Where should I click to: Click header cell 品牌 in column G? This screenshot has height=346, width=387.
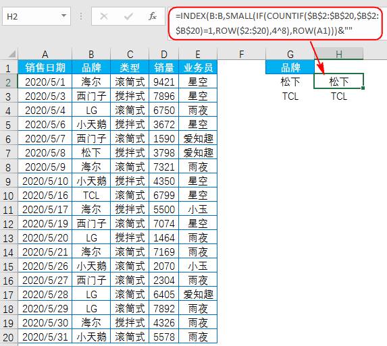tap(290, 67)
